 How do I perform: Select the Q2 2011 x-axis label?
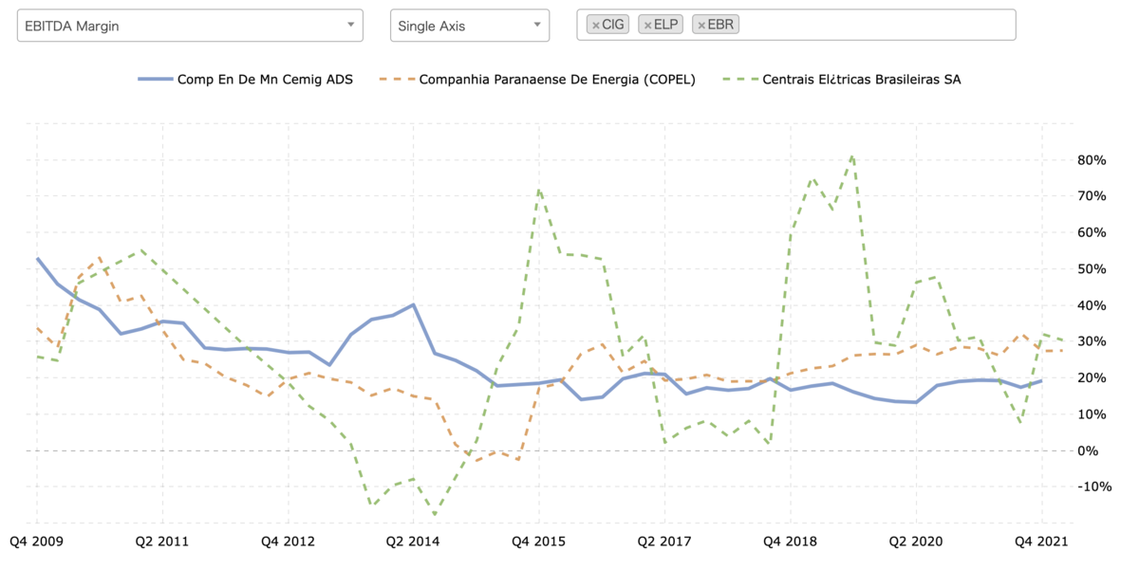(162, 541)
